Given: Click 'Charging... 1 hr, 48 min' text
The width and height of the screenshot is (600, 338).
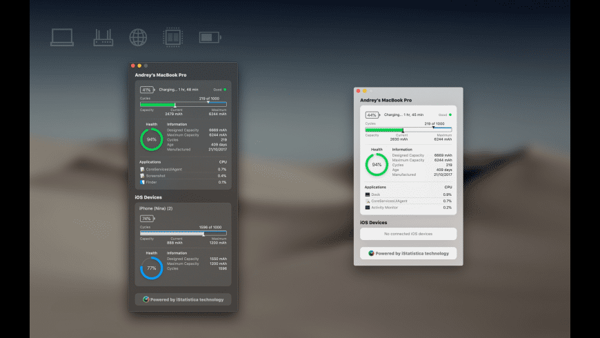Looking at the screenshot, I should point(179,90).
